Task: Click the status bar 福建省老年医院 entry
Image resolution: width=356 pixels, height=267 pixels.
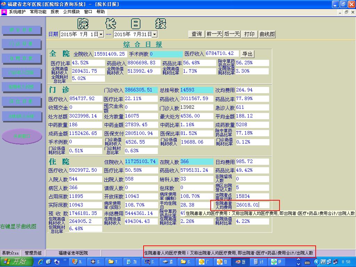Action: tap(73, 253)
